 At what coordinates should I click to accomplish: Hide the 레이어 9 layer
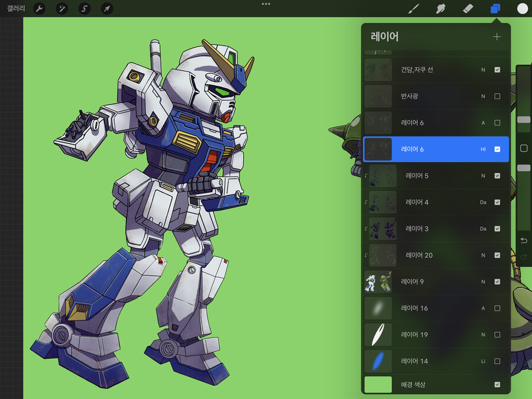(497, 281)
